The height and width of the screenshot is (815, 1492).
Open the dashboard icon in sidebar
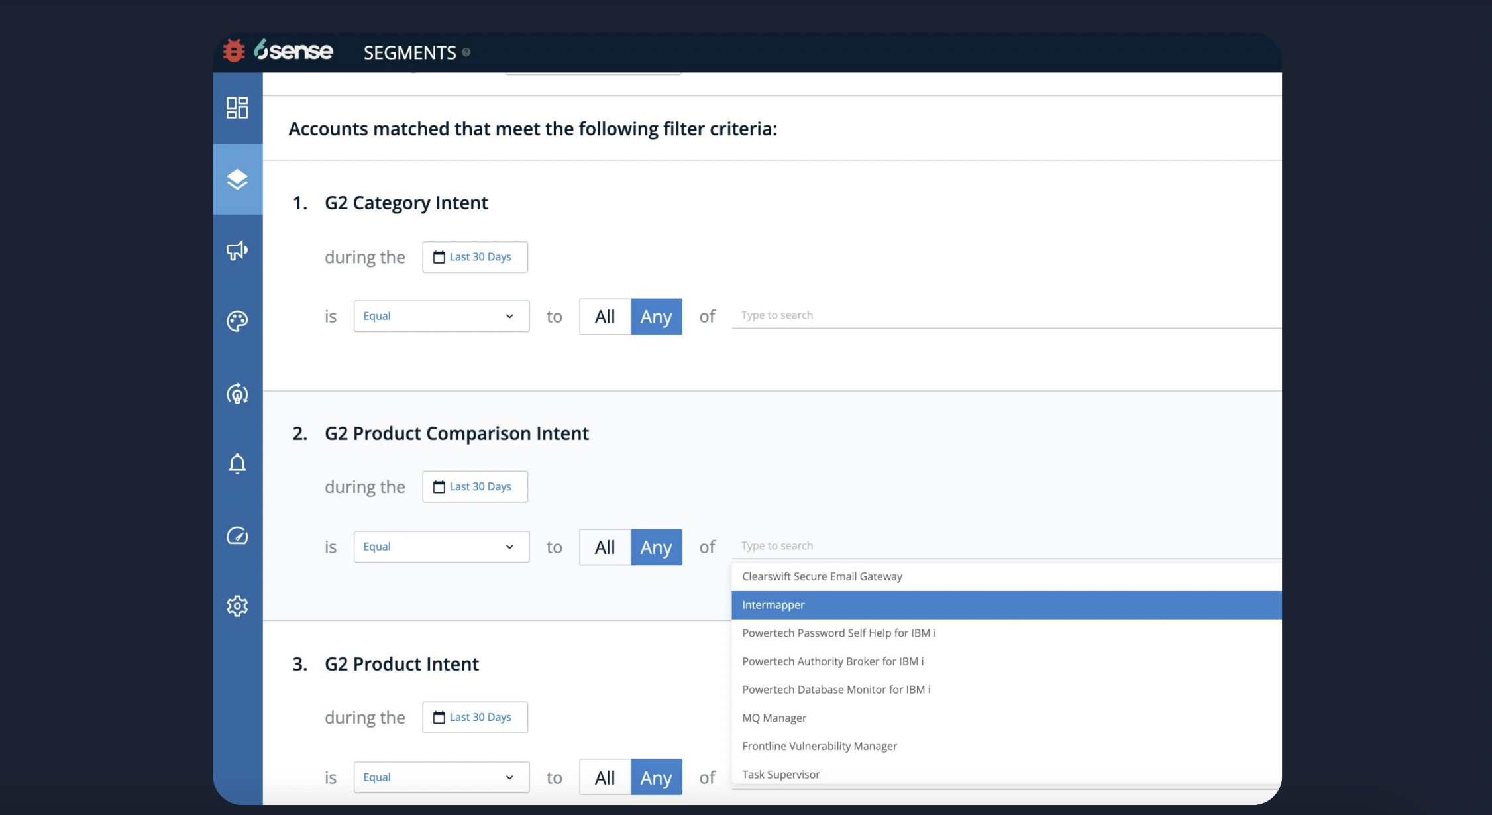tap(237, 107)
